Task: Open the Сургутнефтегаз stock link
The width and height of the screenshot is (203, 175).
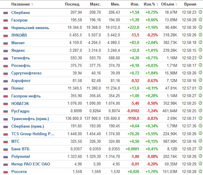Action: [26, 73]
